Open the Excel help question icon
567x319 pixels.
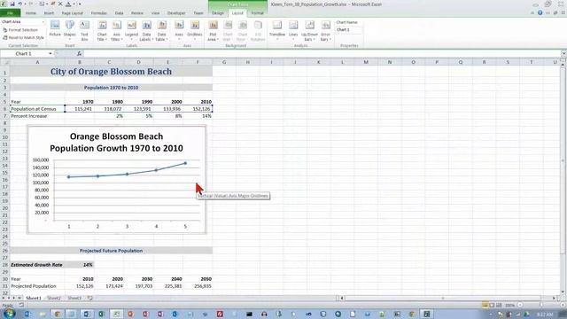[540, 12]
